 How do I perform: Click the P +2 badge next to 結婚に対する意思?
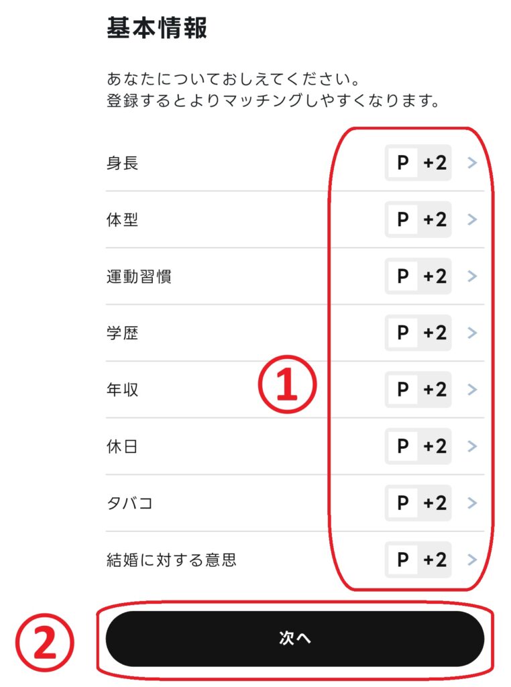pyautogui.click(x=417, y=560)
